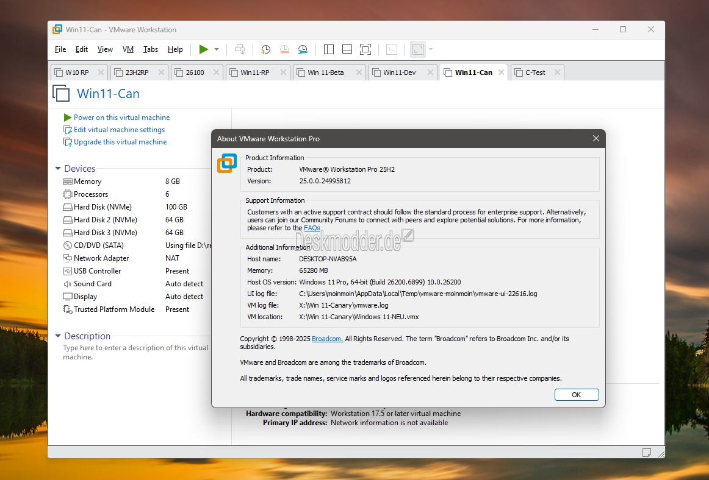
Task: Click Upgrade this virtual machine link
Action: point(120,142)
